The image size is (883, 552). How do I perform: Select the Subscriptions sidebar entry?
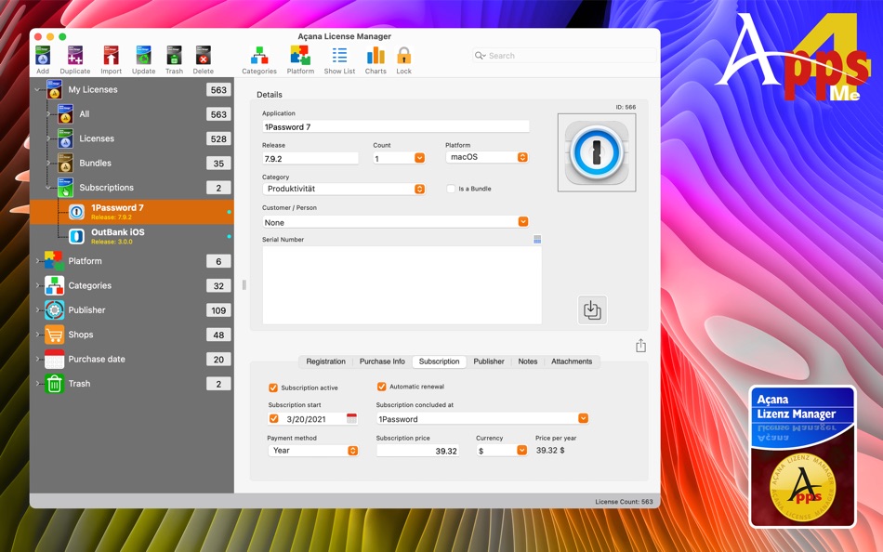point(132,188)
